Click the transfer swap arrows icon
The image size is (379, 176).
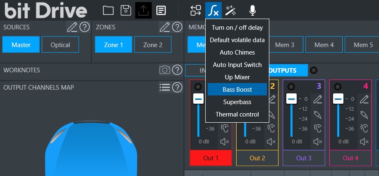[196, 10]
